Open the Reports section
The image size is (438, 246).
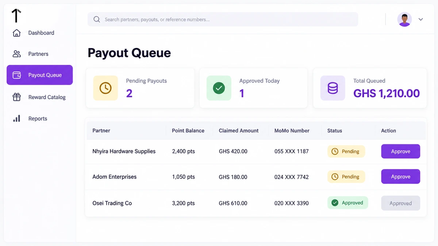[x=39, y=118]
